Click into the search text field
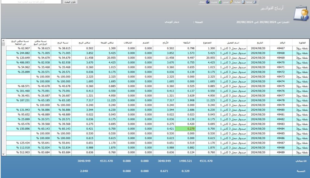310x178 pixels. [x=31, y=2]
